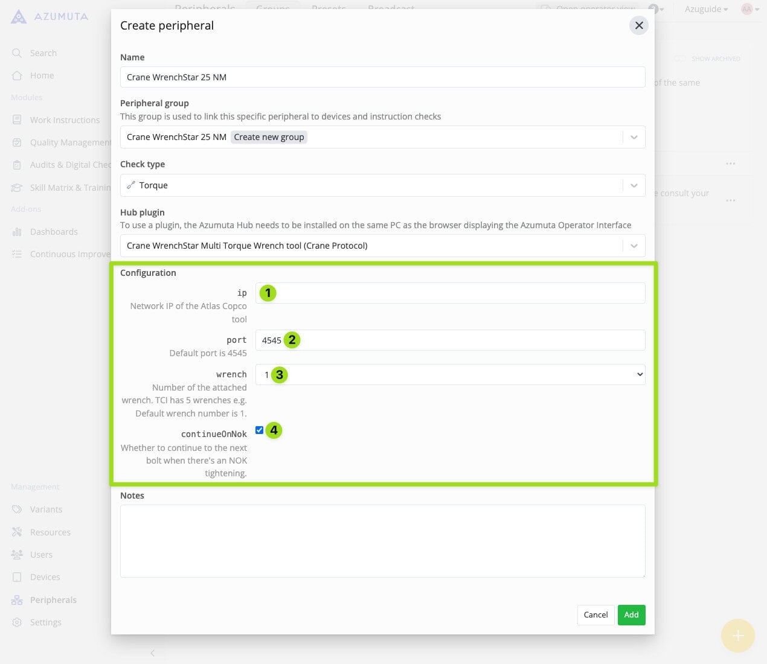Click the Azumuta logo icon
This screenshot has width=767, height=664.
pos(19,16)
